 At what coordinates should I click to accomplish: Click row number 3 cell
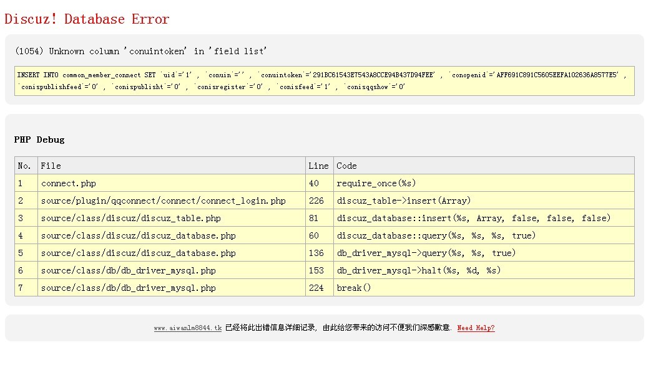(x=26, y=218)
